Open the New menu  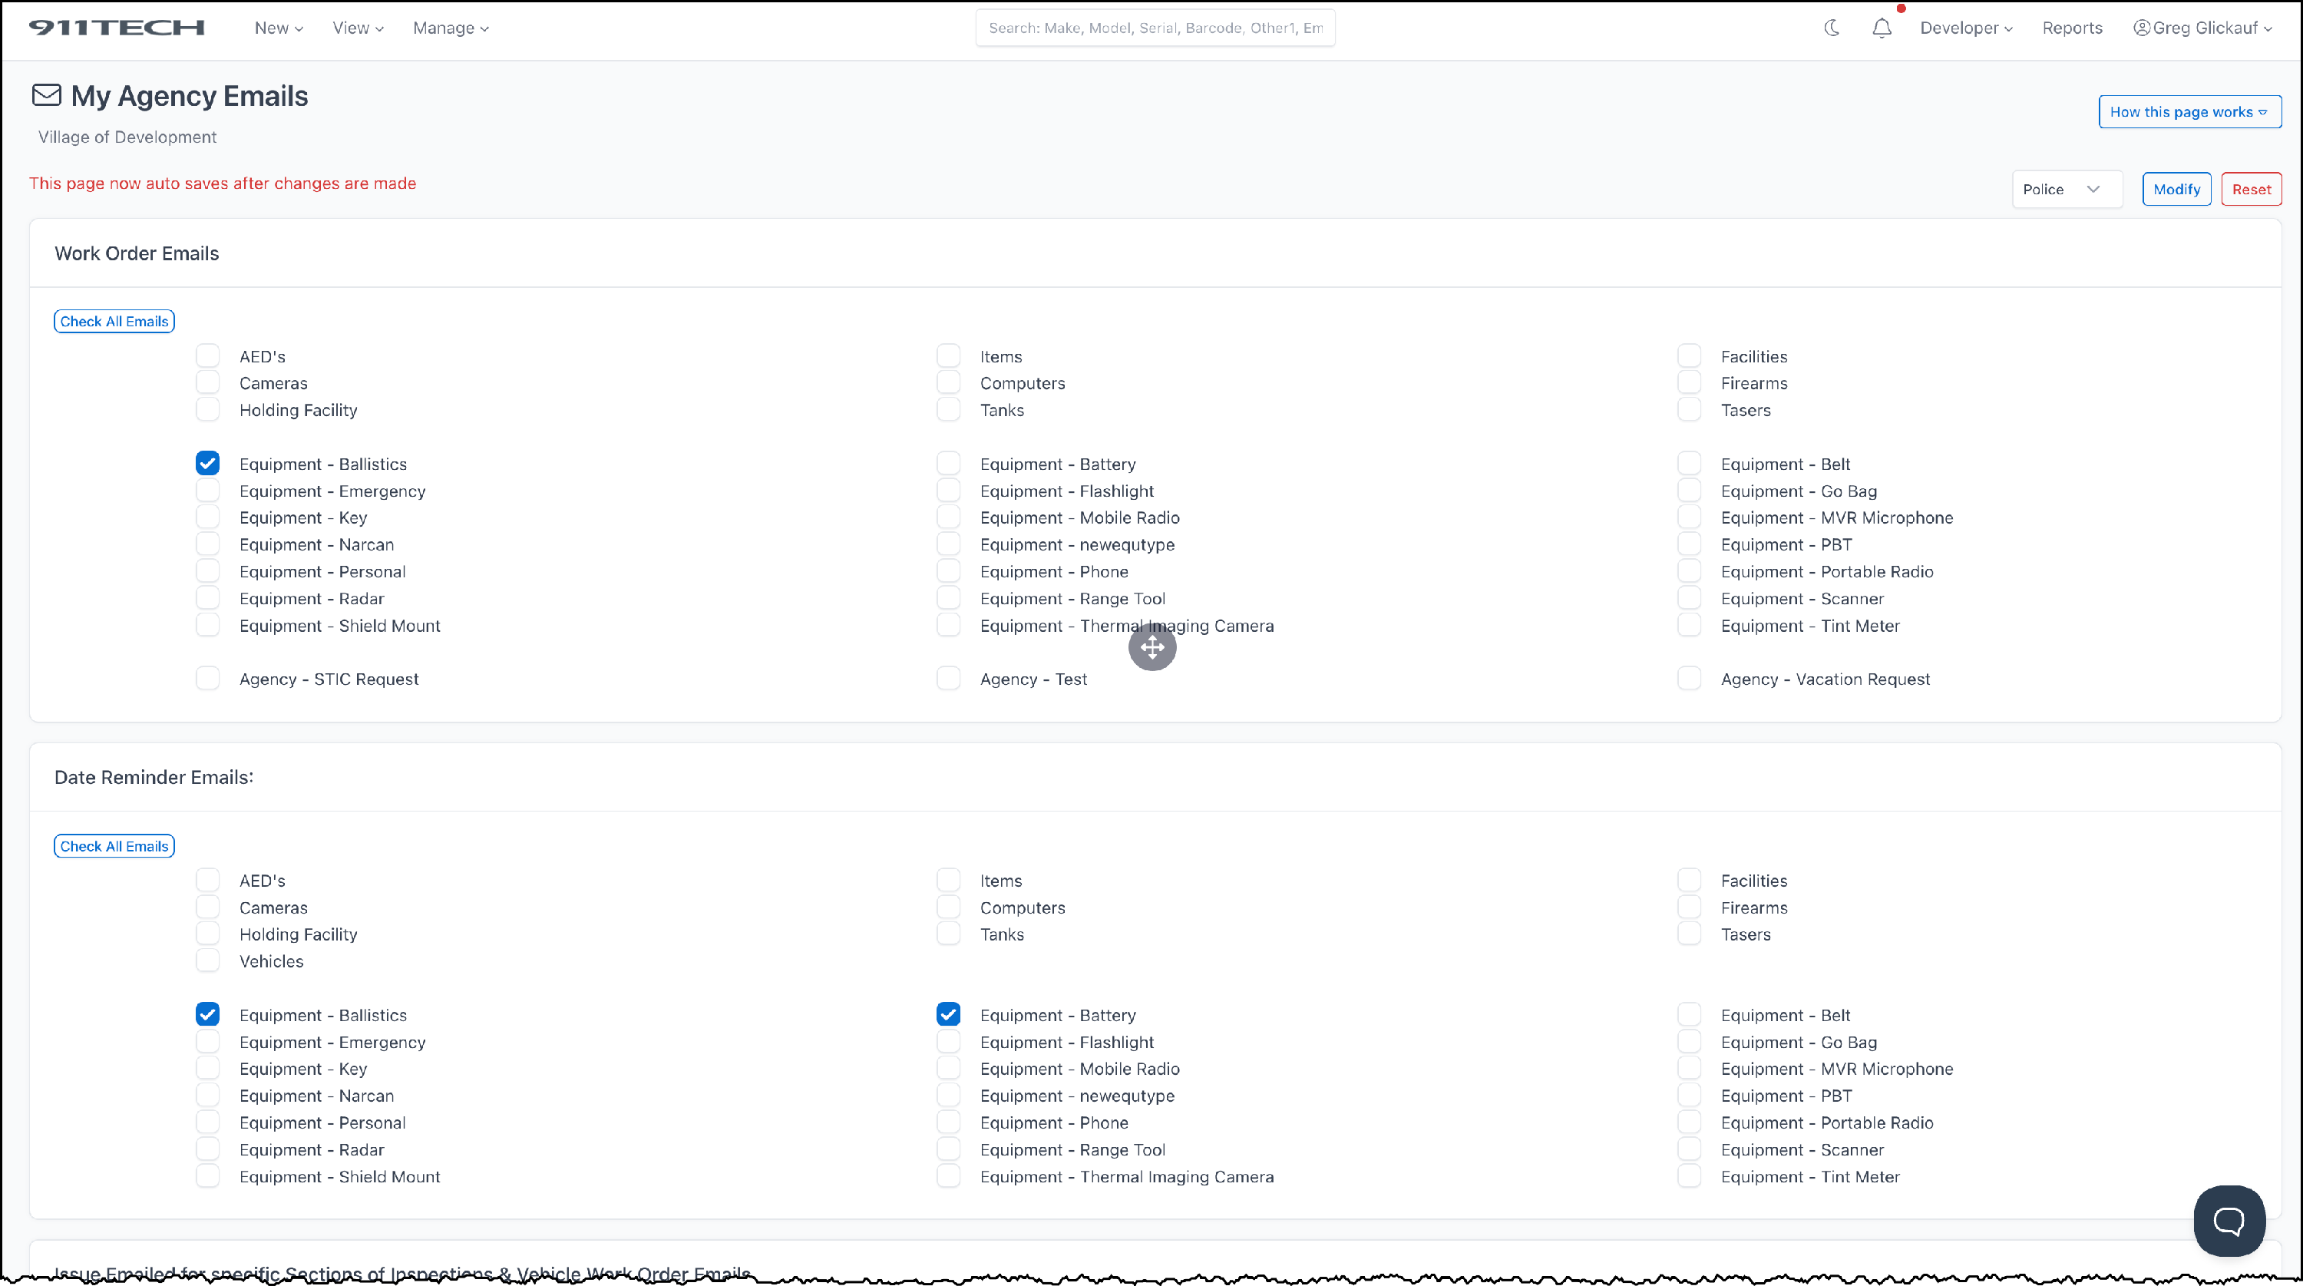click(x=278, y=28)
